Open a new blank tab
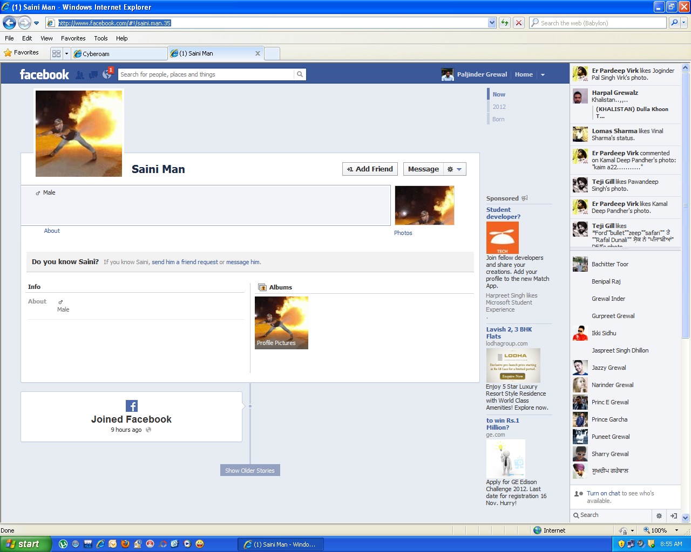The width and height of the screenshot is (691, 552). point(272,53)
